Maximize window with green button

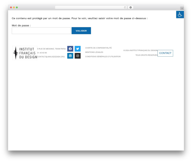[17, 8]
